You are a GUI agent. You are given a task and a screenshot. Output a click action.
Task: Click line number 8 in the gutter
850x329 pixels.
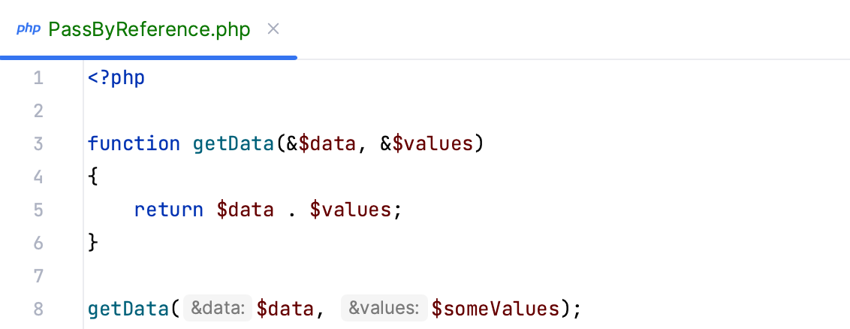(x=38, y=308)
